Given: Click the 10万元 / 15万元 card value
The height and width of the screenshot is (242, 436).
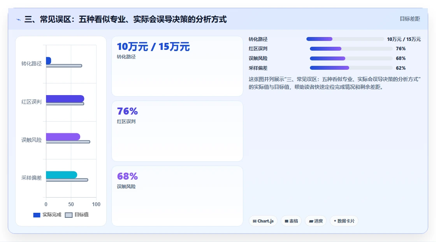Looking at the screenshot, I should [x=153, y=47].
